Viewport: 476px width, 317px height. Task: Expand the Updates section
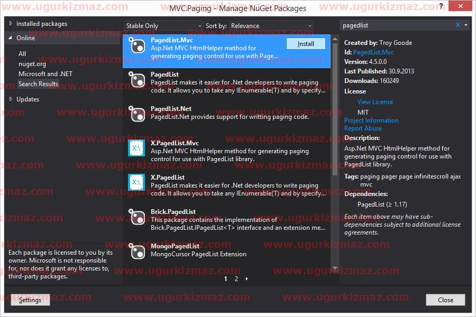(11, 99)
